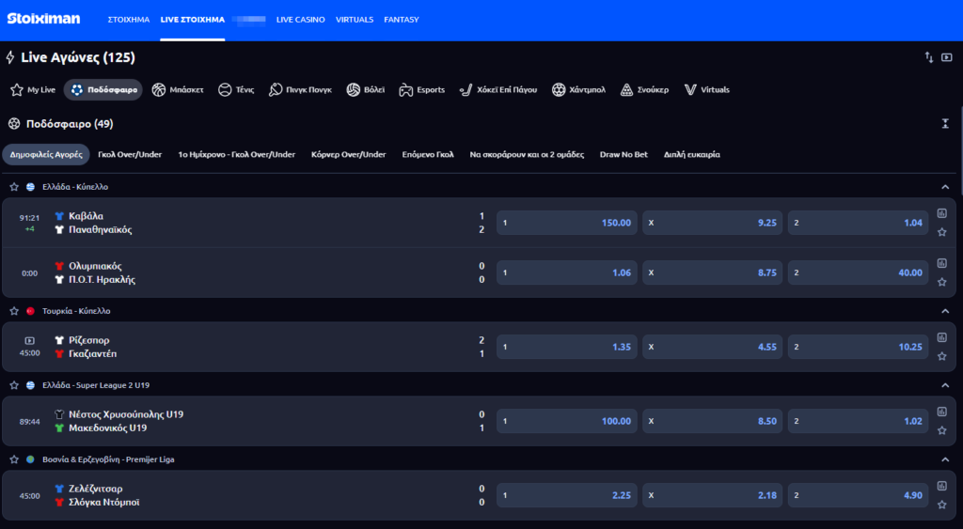The width and height of the screenshot is (963, 529).
Task: Favorite the Ελλάδα - Κύπελλο league star
Action: (14, 187)
